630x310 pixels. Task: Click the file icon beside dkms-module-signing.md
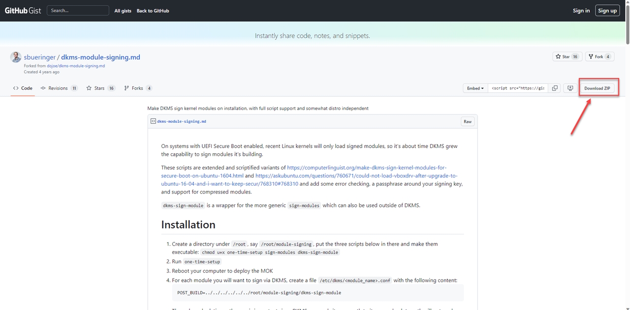153,121
